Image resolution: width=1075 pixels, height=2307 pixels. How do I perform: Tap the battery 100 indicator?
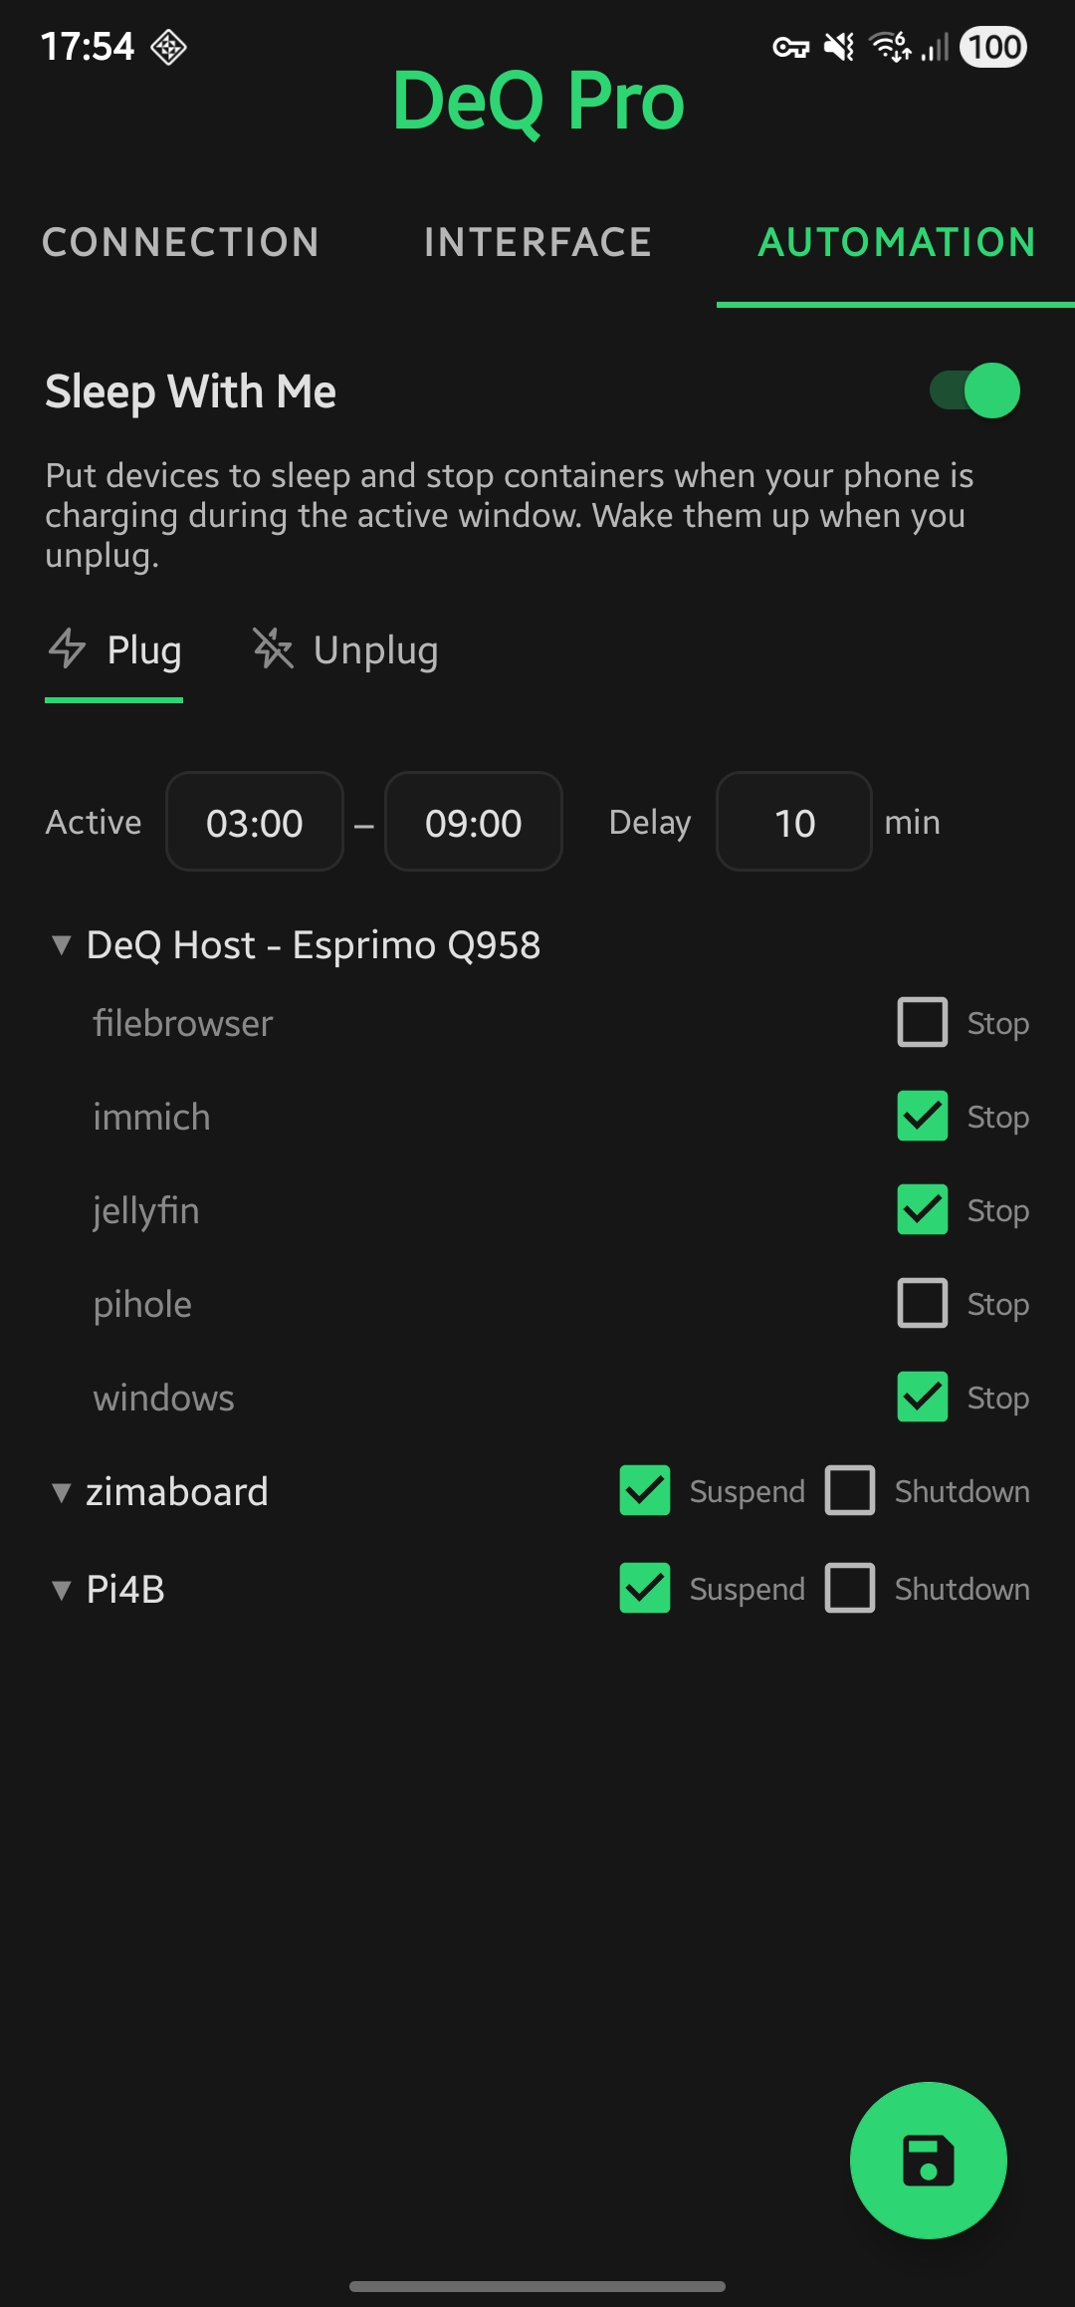pyautogui.click(x=993, y=47)
